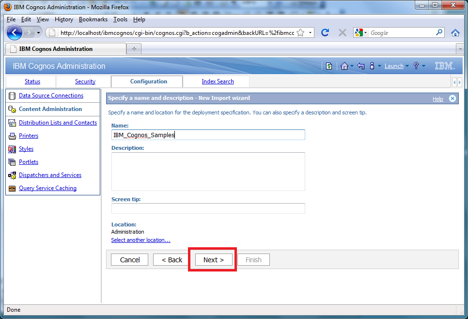
Task: Expand the Home options dropdown arrow
Action: coord(352,66)
